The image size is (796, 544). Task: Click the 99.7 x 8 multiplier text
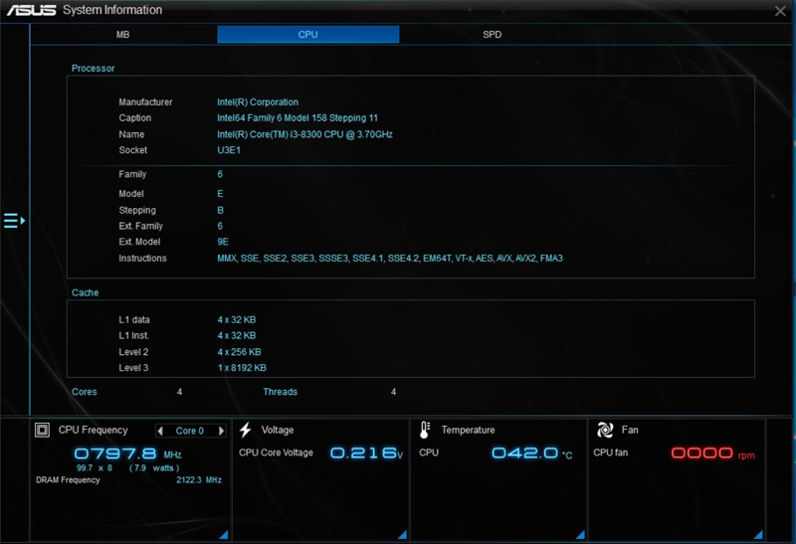tap(95, 467)
